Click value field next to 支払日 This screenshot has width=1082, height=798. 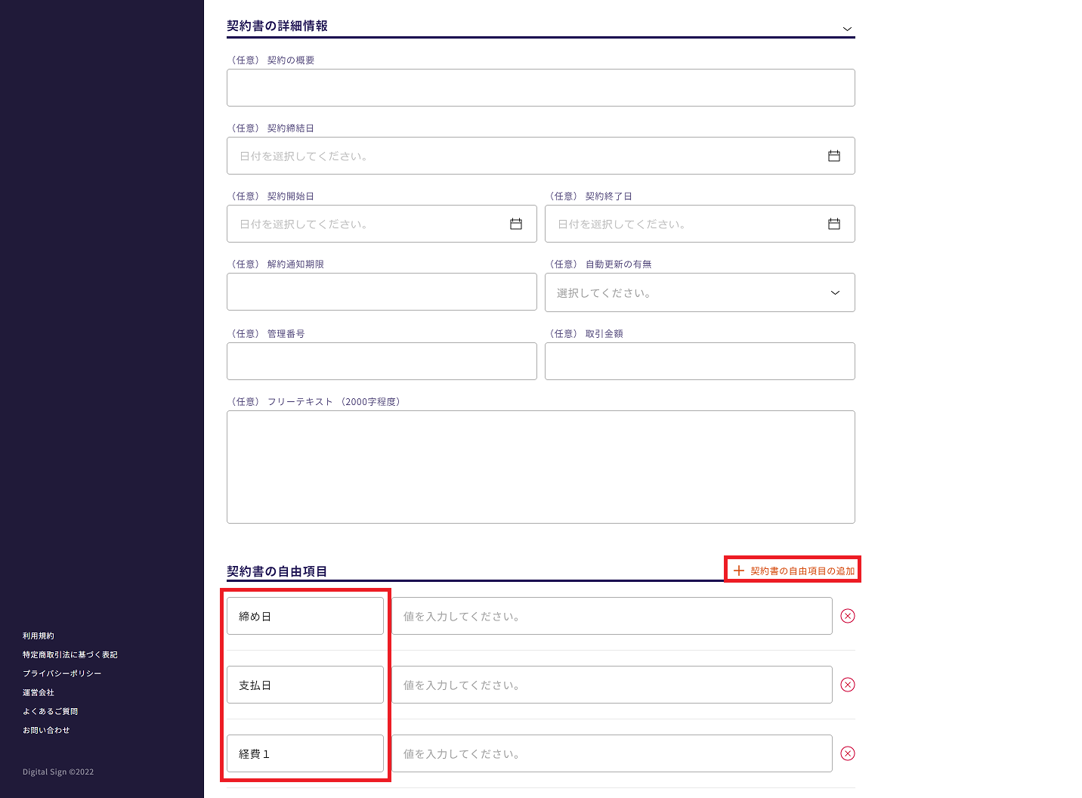(612, 685)
